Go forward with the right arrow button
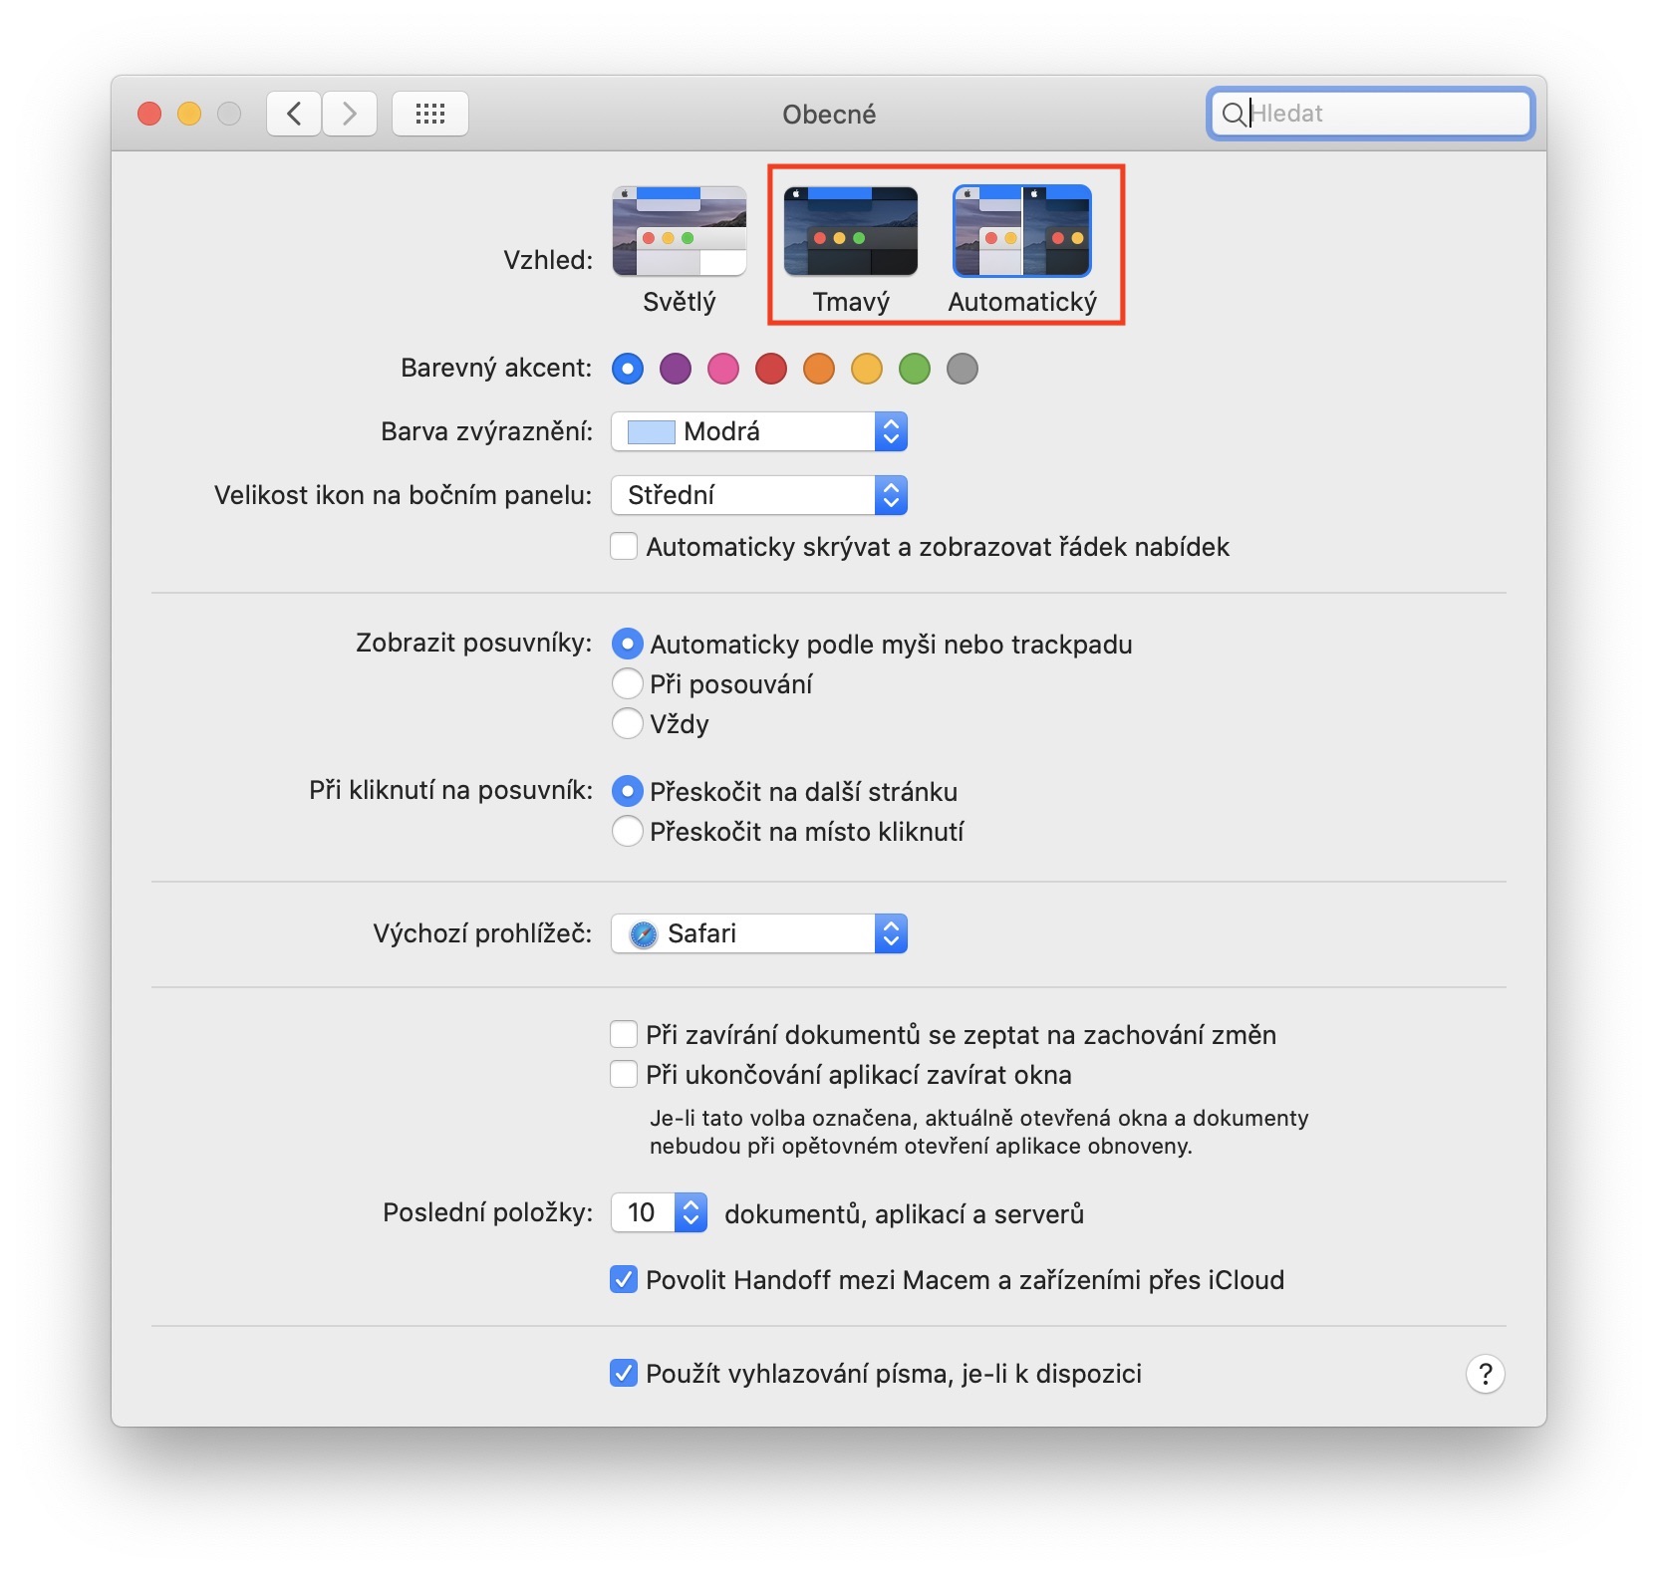 point(350,114)
